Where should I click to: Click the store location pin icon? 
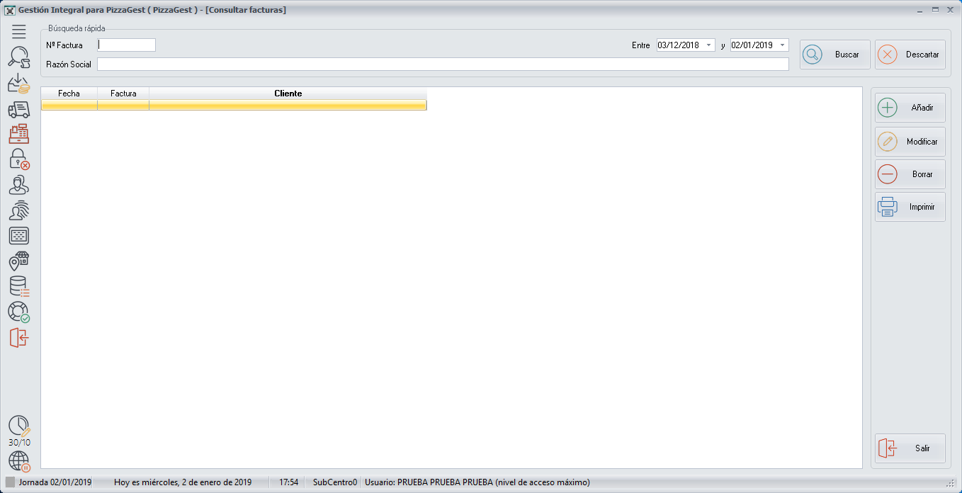point(19,261)
